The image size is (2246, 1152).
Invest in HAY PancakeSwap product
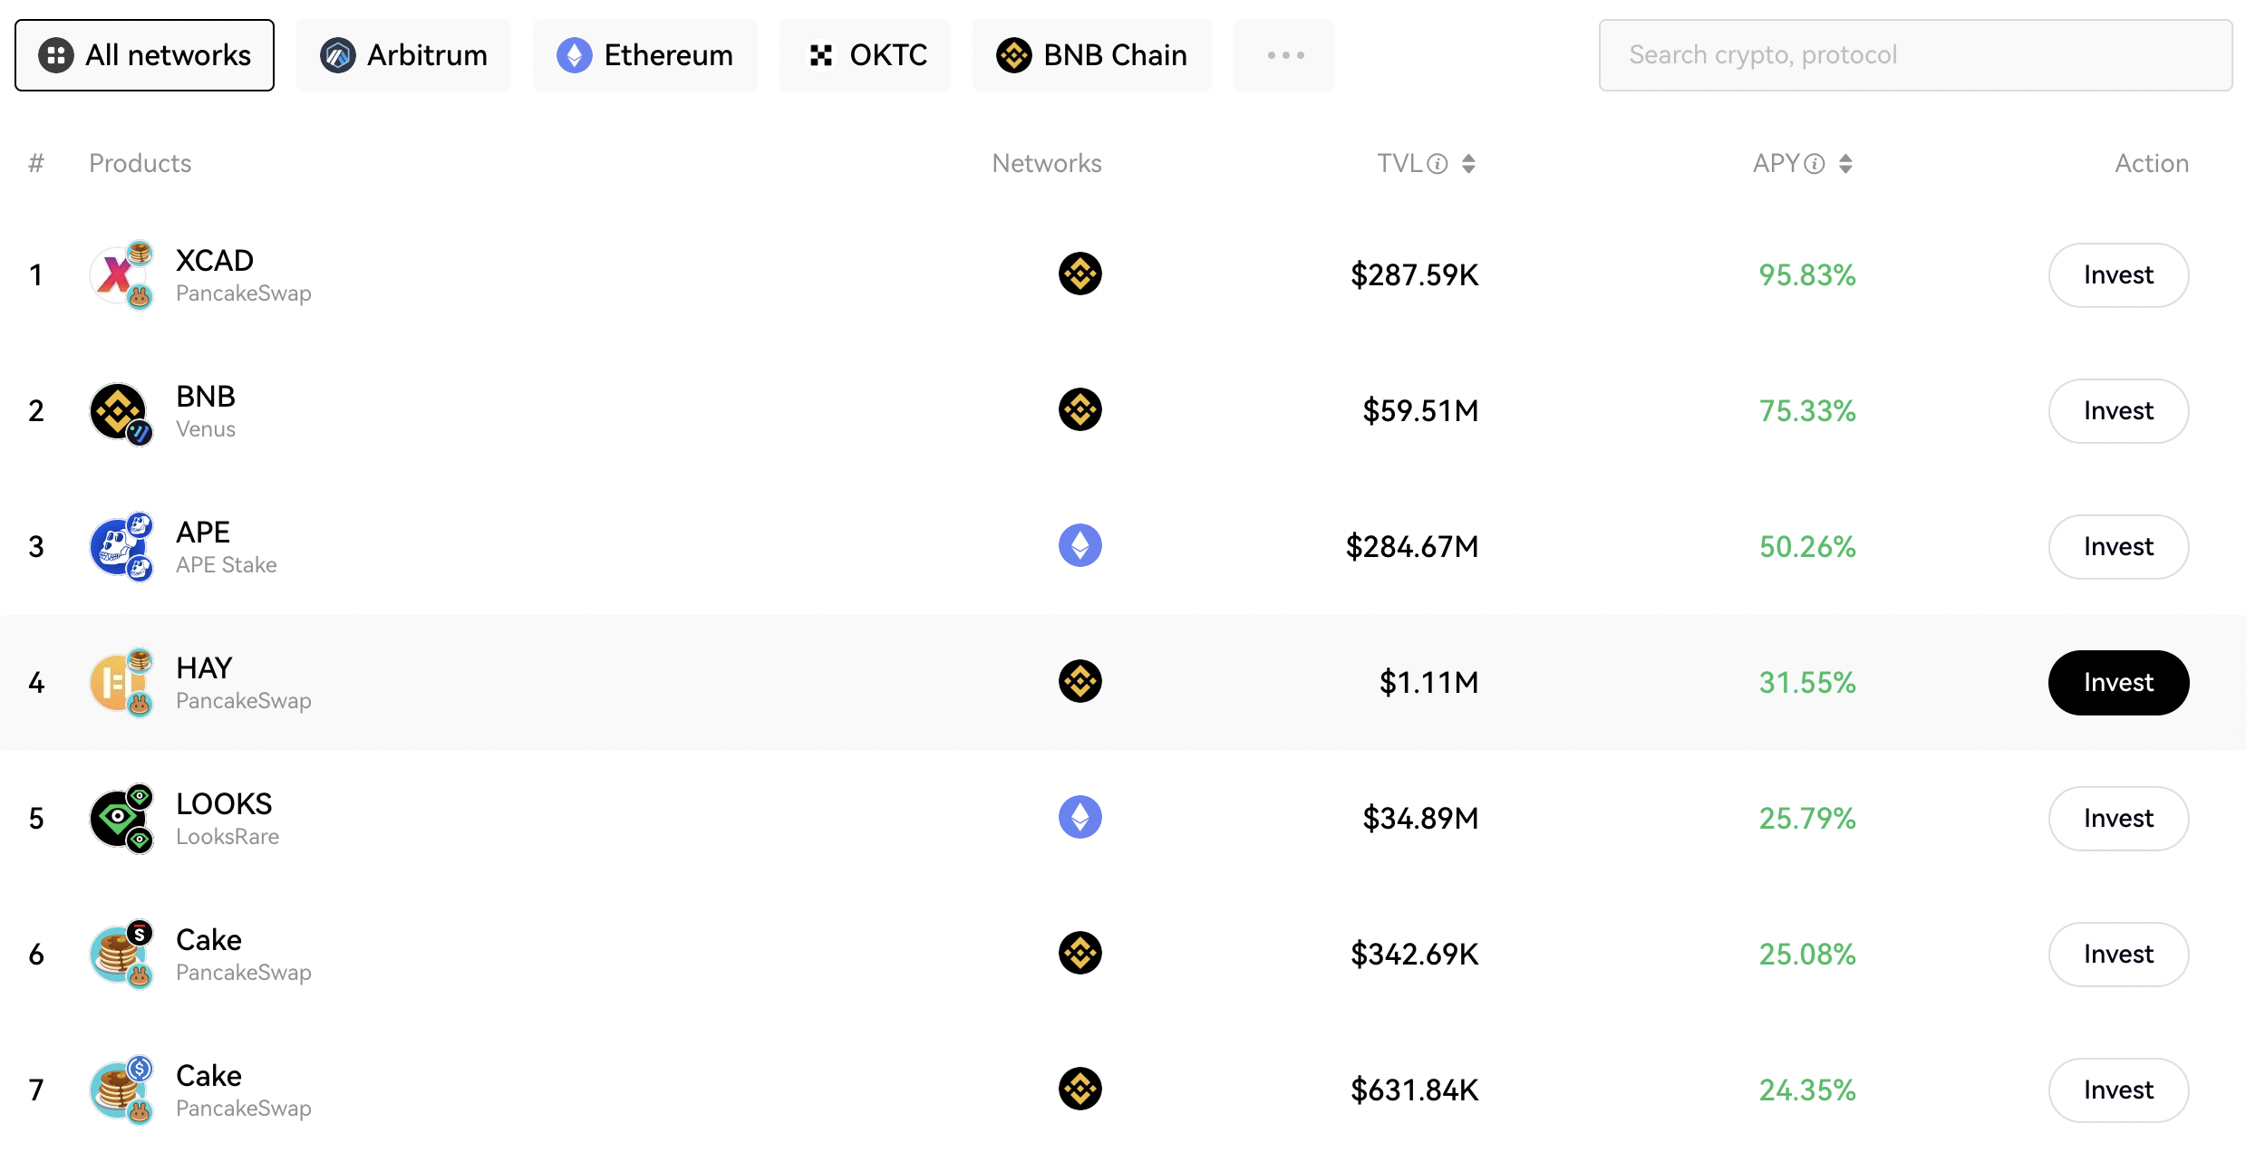[2118, 682]
